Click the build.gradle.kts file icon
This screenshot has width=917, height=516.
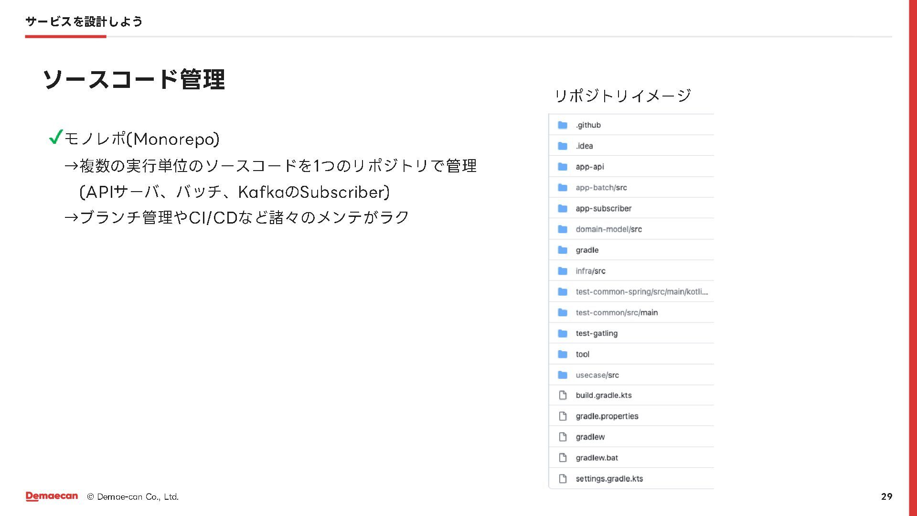[563, 396]
